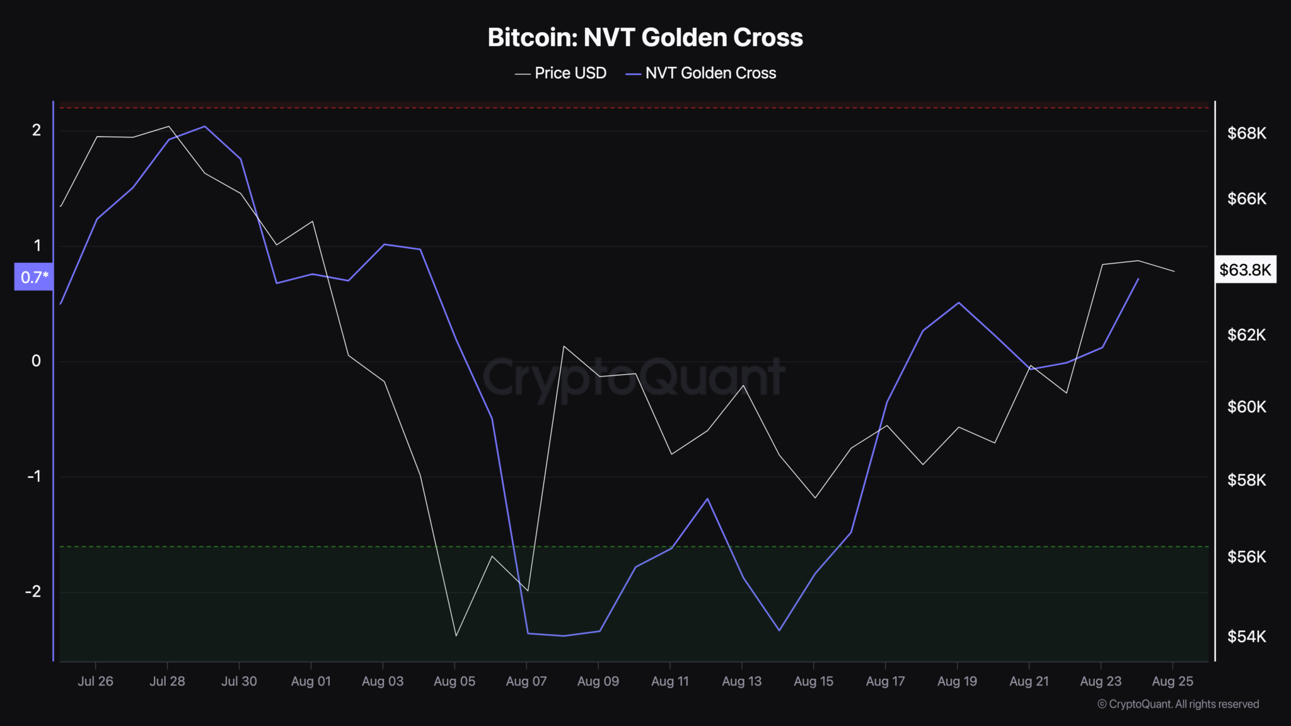
Task: Click the $54K price axis label
Action: tap(1246, 637)
